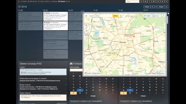Click the ruler scale icon on the map
Screen dimensions: 186x104
(x=163, y=71)
